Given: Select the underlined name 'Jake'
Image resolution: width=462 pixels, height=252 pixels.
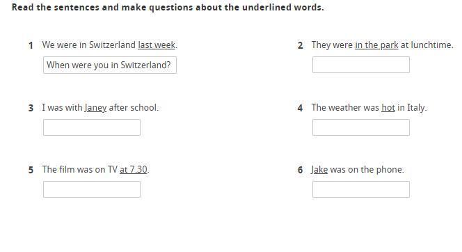Looking at the screenshot, I should 319,169.
